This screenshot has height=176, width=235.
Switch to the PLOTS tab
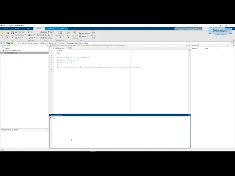[17, 29]
